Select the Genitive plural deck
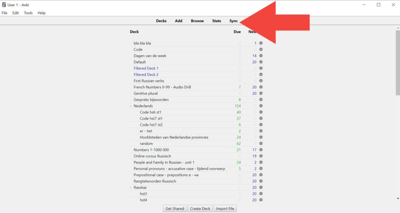Viewport: 400px width, 213px height. (x=146, y=93)
